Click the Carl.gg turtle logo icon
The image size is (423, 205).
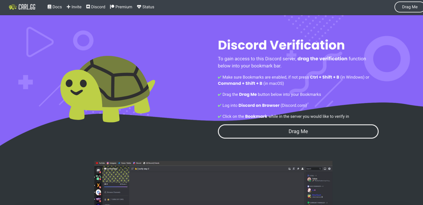click(13, 7)
